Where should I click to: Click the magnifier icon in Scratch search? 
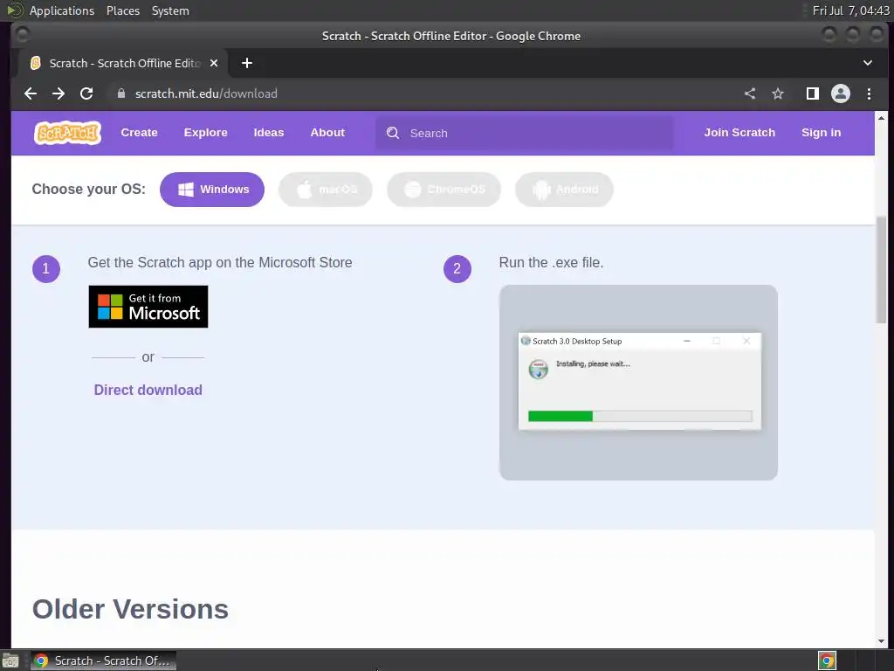[x=393, y=133]
